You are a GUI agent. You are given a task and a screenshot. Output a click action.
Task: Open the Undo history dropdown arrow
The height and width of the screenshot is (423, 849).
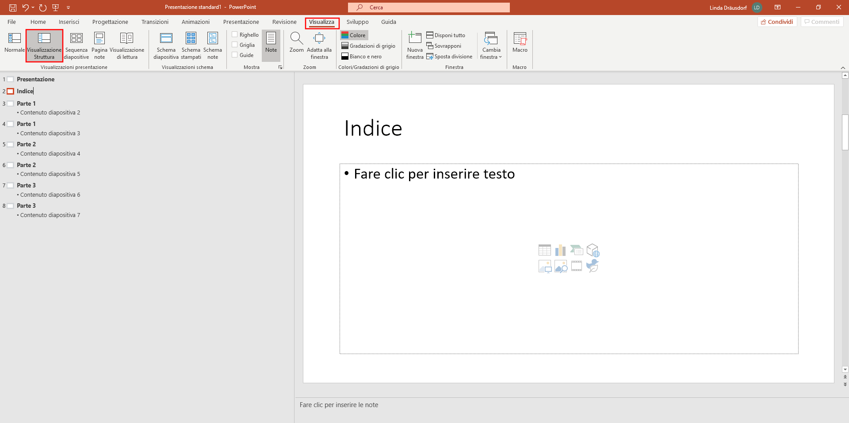click(x=33, y=8)
